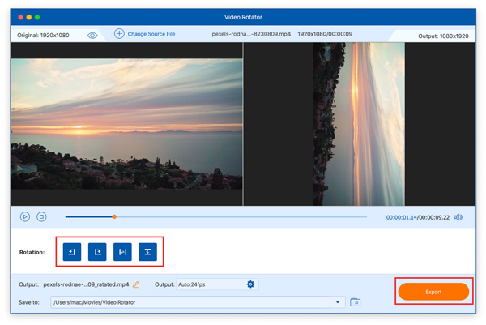
Task: Toggle the original preview eye icon
Action: pos(92,36)
